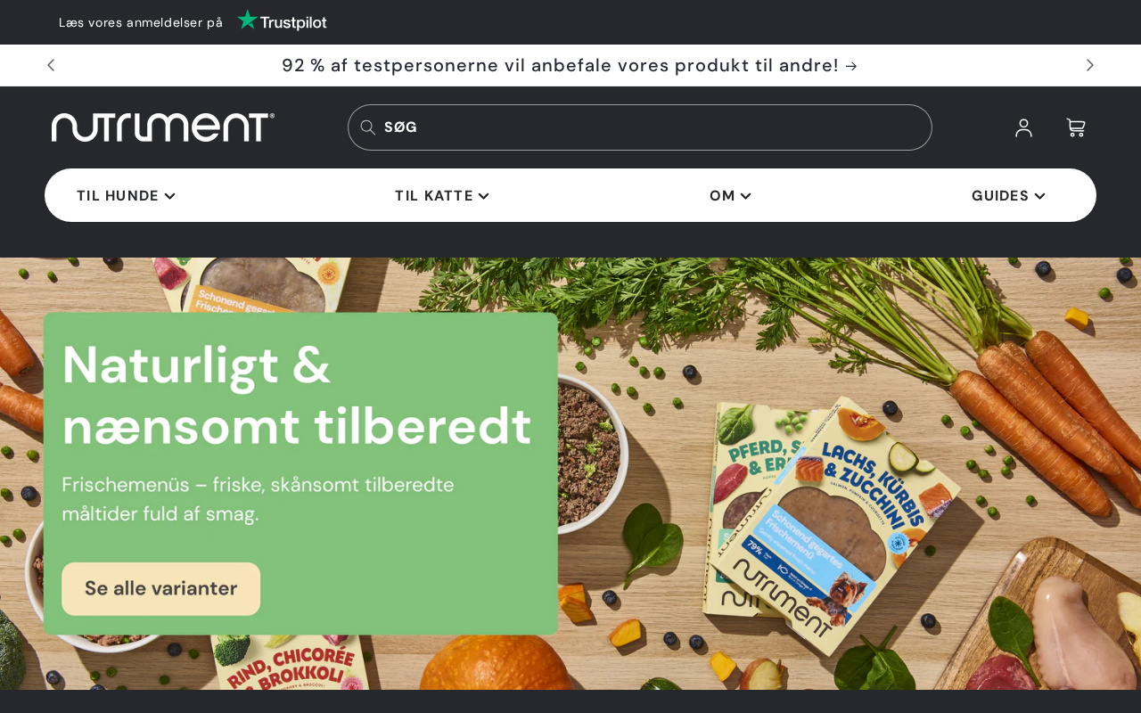1141x713 pixels.
Task: Expand the Til Hunde chevron
Action: click(x=170, y=196)
